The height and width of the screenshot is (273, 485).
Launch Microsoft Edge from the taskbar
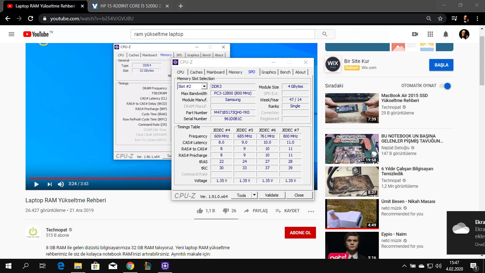[x=60, y=266]
